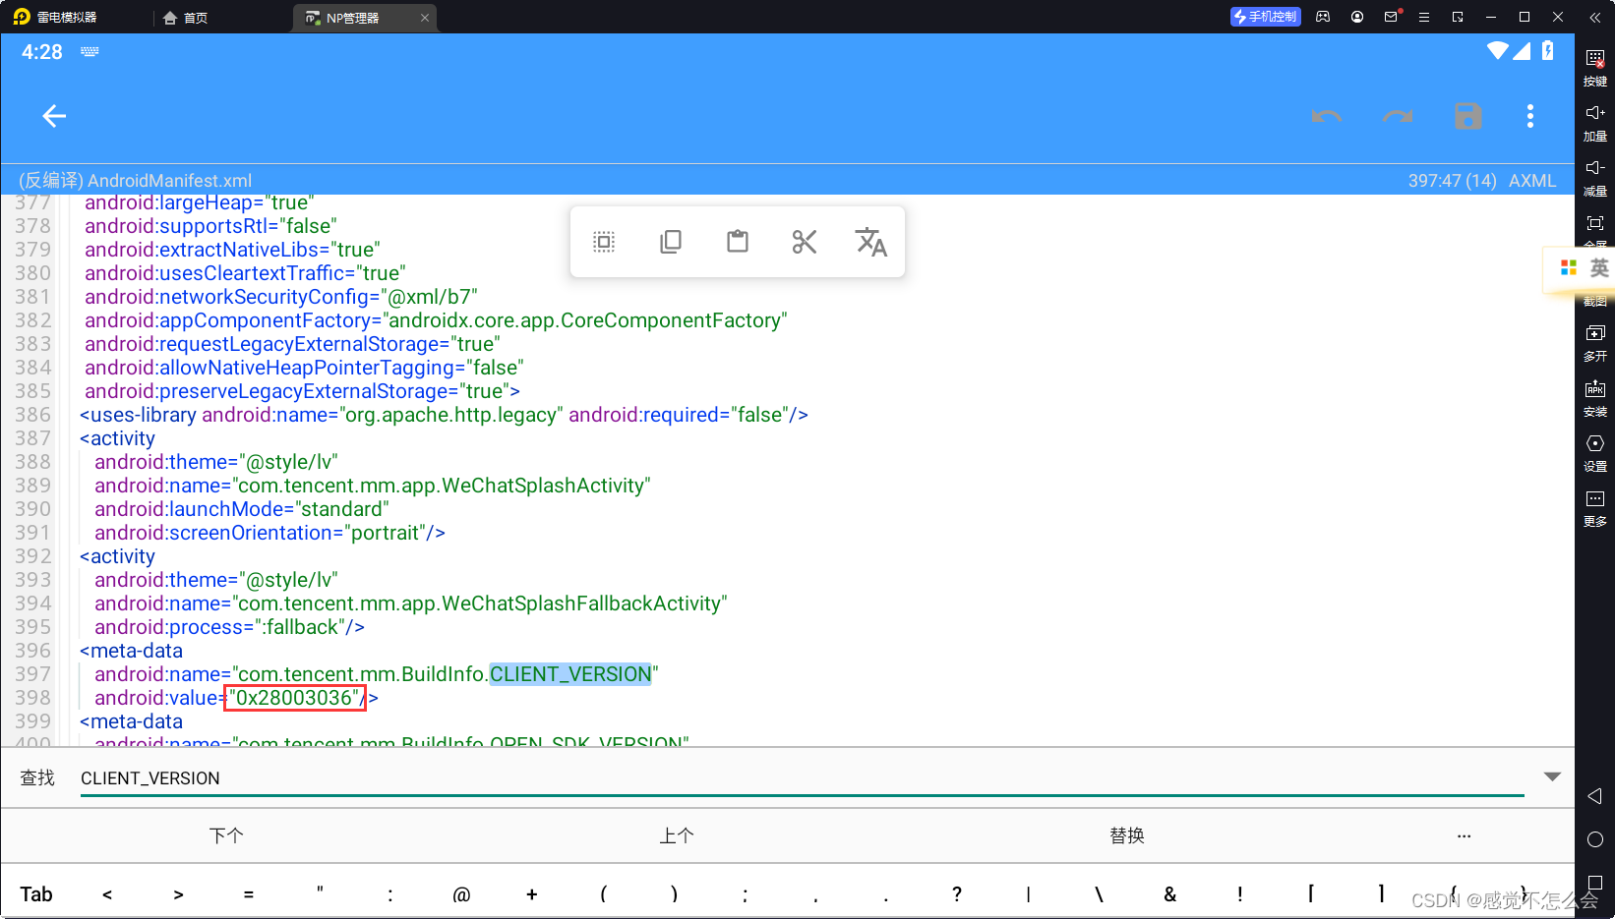This screenshot has width=1615, height=919.
Task: Open mail messages icon in title bar
Action: tap(1391, 17)
